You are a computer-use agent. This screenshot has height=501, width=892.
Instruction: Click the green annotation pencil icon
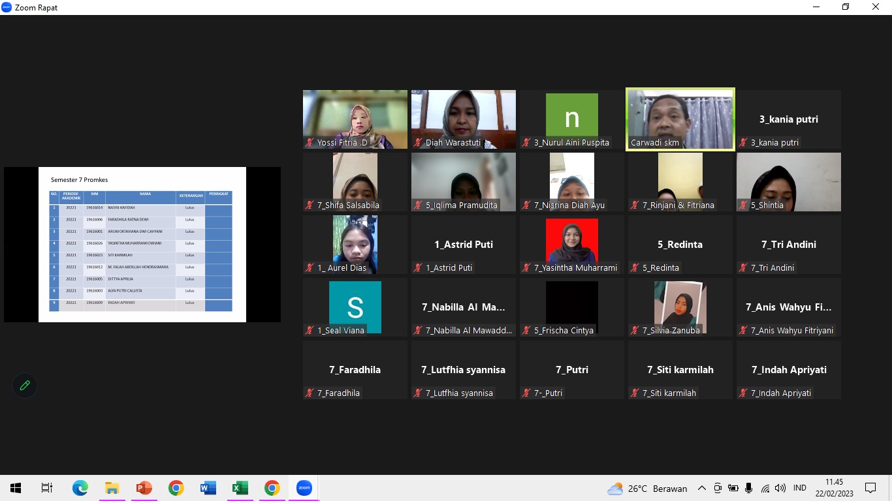pos(25,385)
